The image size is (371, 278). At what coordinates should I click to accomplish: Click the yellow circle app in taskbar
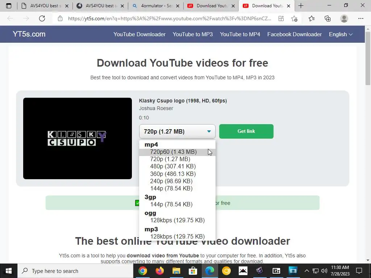(x=226, y=271)
